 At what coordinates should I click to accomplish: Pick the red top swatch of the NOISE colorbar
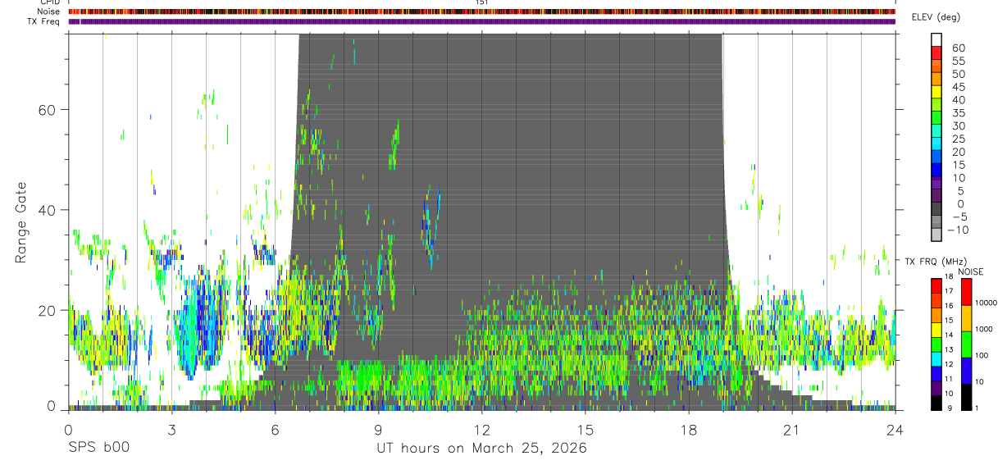[966, 291]
